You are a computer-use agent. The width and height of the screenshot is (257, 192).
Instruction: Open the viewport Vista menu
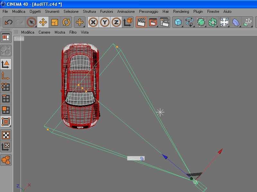pos(84,32)
